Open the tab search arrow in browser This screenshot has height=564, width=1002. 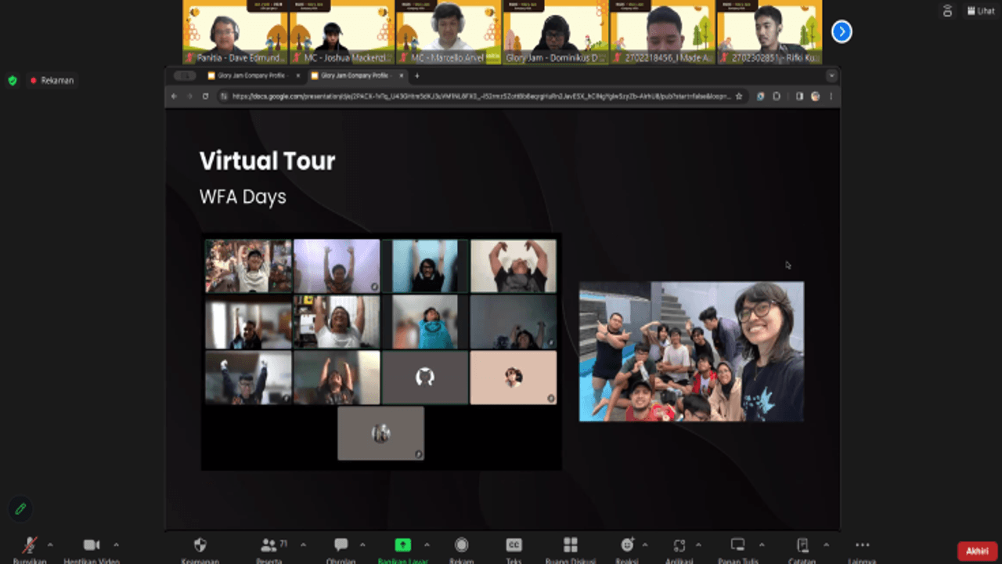831,76
